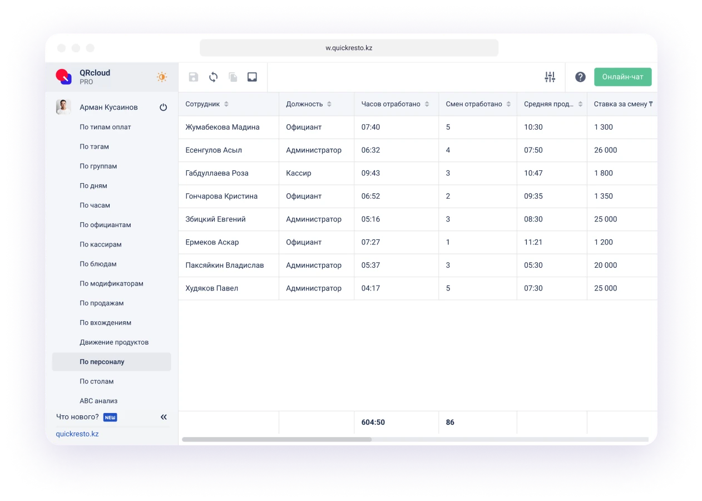Open help via the question mark icon
702x501 pixels.
pyautogui.click(x=580, y=77)
